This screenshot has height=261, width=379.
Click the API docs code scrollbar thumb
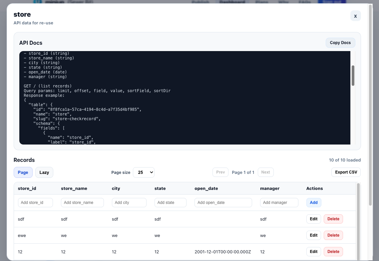click(353, 75)
